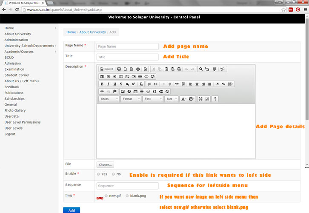Click the Insert Image icon
This screenshot has height=213, width=309.
tap(123, 92)
